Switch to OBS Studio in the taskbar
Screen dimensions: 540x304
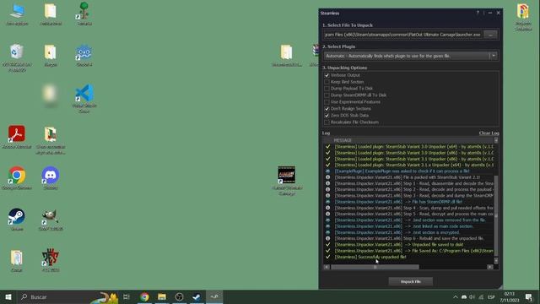click(179, 296)
